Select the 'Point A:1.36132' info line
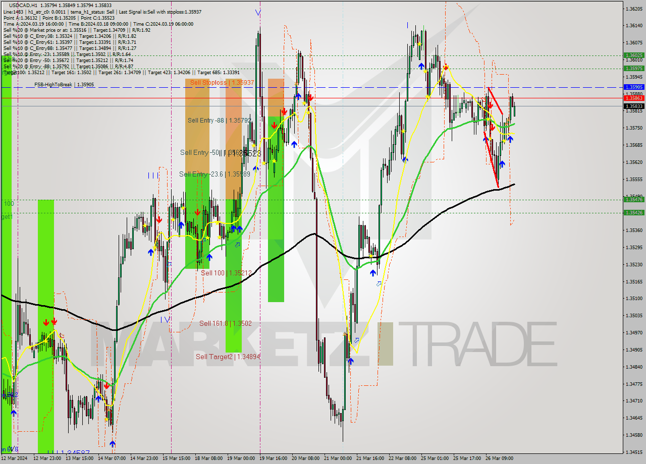 coord(20,18)
